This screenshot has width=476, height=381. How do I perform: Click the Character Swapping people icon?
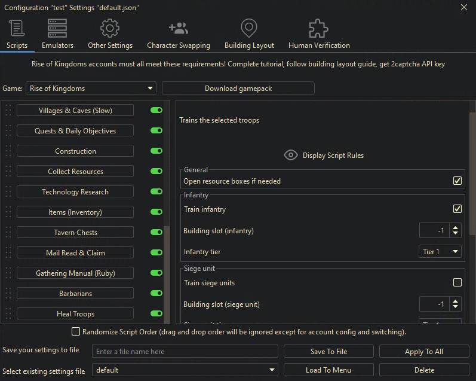pos(178,29)
